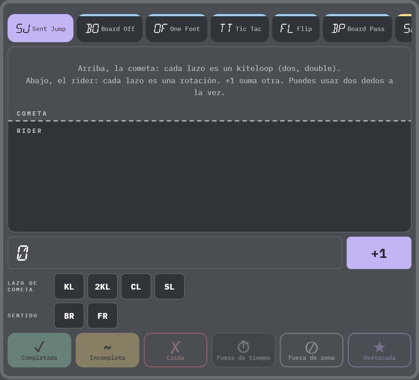Viewport: 419px width, 380px height.
Task: Mark trick as Completada
Action: pyautogui.click(x=40, y=350)
